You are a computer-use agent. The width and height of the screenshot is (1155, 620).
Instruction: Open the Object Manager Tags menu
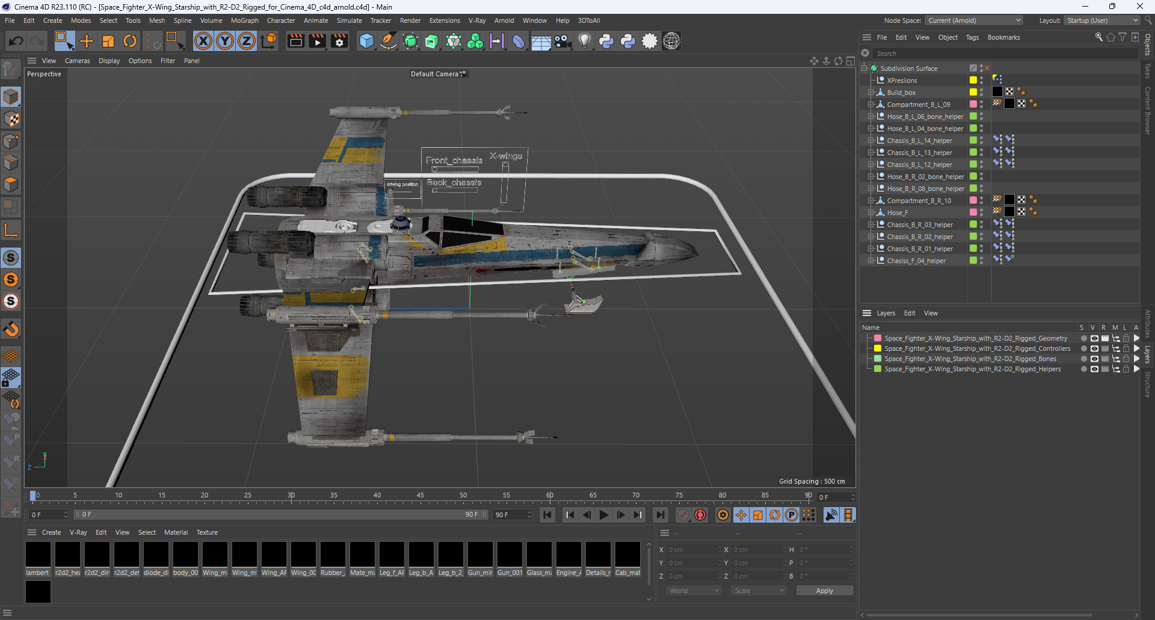972,37
